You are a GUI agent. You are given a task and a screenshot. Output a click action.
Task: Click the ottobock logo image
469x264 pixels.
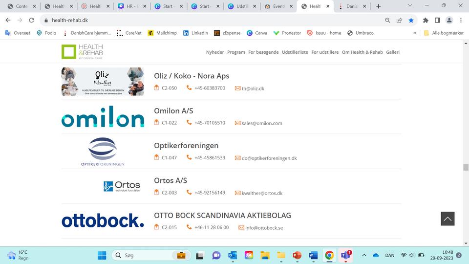click(103, 220)
